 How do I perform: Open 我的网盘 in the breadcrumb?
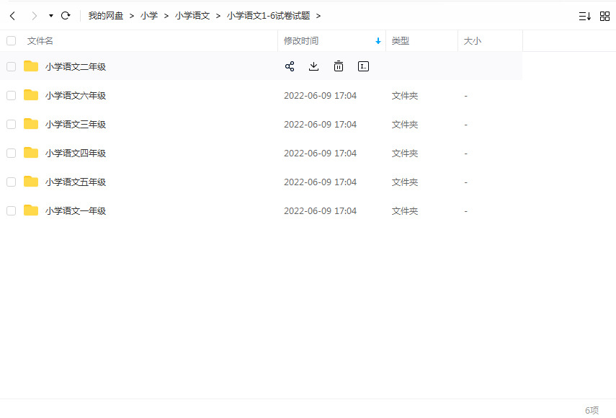(106, 16)
